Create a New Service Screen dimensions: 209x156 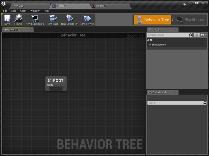[x=87, y=20]
